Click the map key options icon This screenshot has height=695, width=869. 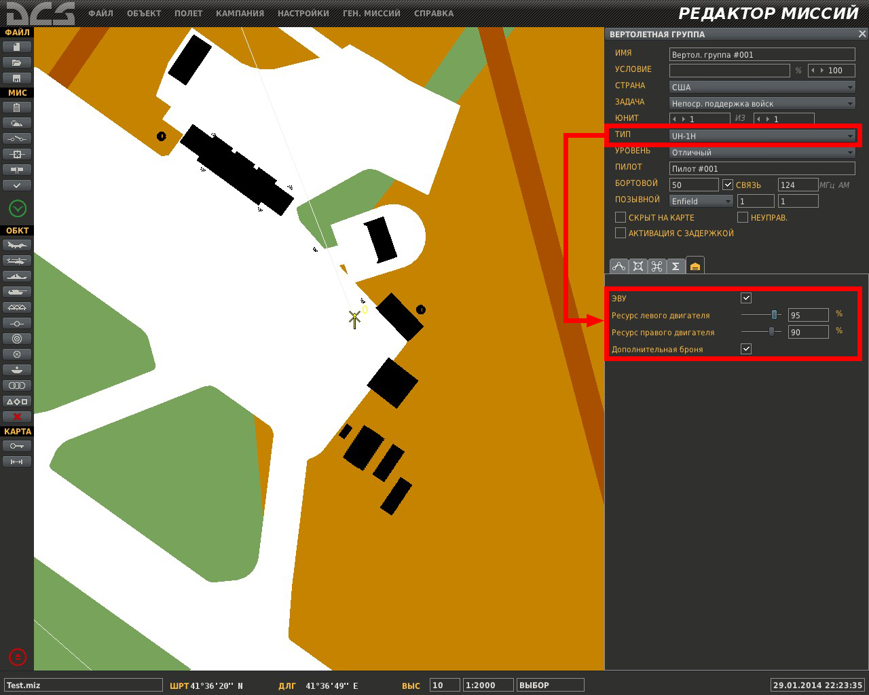[x=17, y=446]
